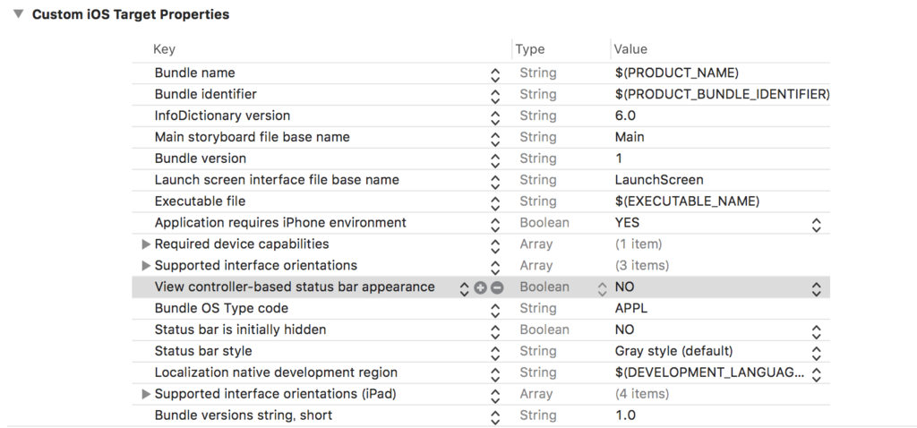Screen dimensions: 917x428
Task: Expand the Required device capabilities array
Action: [x=146, y=244]
